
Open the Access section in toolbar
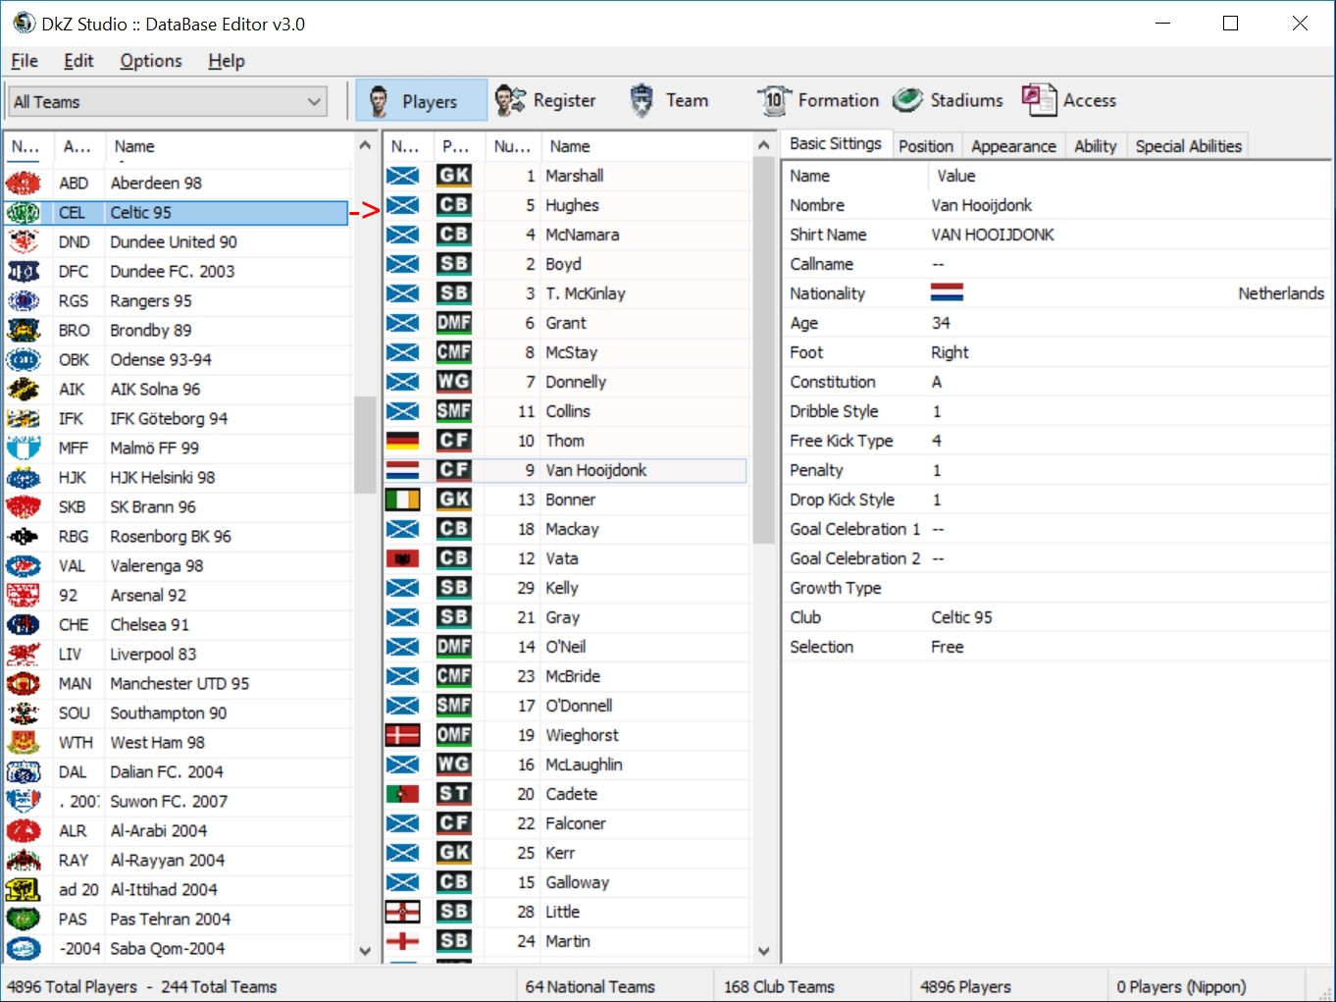[1068, 101]
